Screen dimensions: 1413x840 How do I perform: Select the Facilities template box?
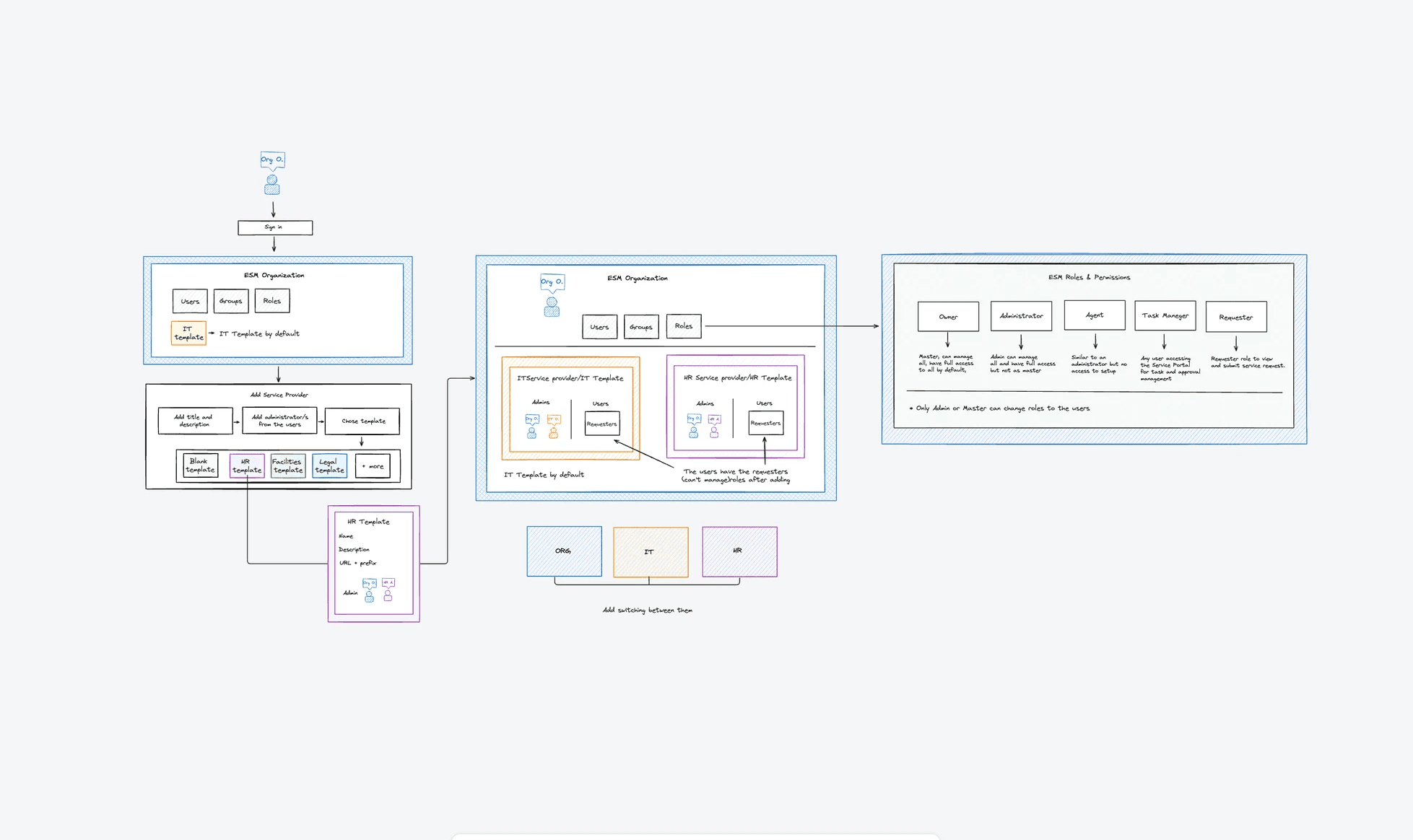pos(288,465)
